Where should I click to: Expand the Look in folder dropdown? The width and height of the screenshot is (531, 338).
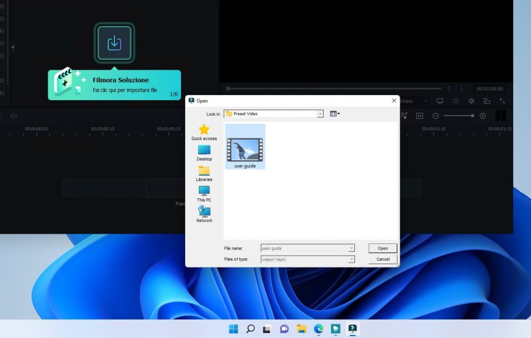[320, 114]
